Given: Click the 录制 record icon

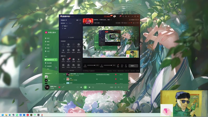Looking at the screenshot, I should pos(122,65).
